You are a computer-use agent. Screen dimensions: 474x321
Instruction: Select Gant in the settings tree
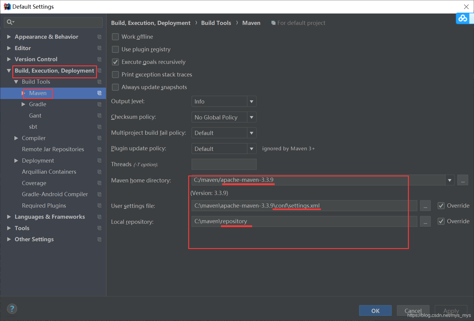pos(35,115)
